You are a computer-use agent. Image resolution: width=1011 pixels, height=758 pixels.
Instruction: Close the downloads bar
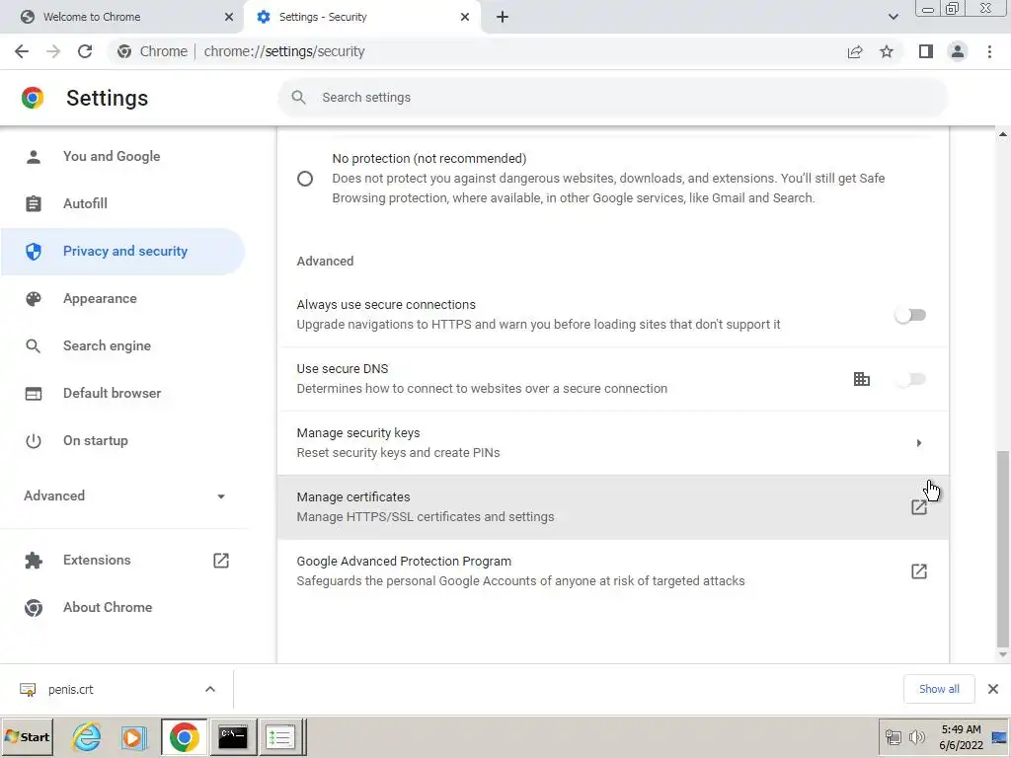(993, 689)
